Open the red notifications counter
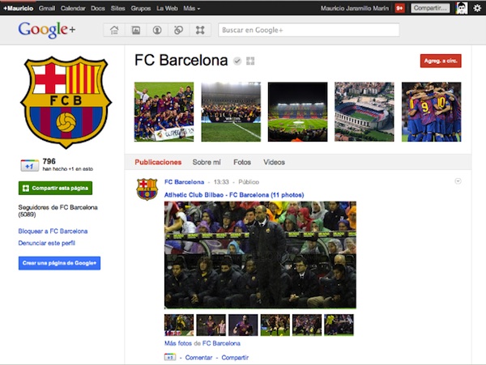Screen dimensions: 486x365 (400, 8)
